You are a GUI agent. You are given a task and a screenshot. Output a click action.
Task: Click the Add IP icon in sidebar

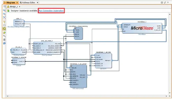click(x=4, y=33)
